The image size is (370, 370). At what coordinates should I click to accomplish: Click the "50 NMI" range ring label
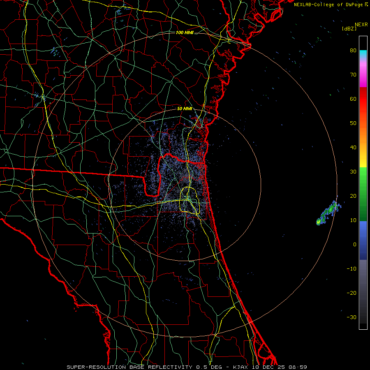(185, 109)
